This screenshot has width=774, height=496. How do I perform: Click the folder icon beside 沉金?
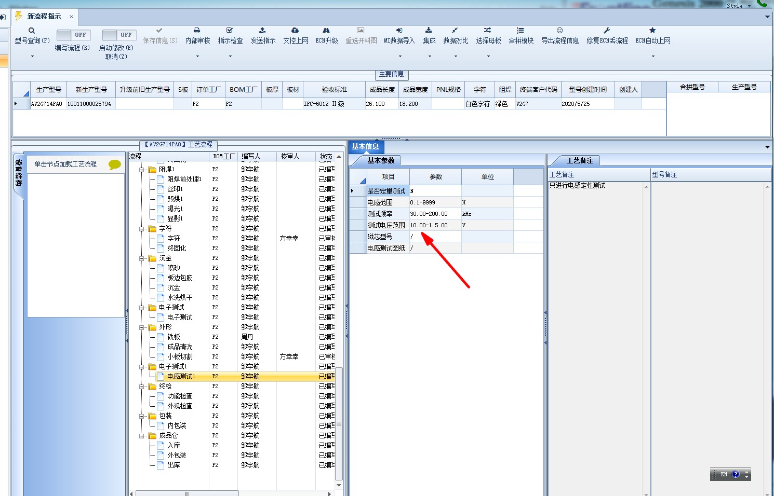152,258
